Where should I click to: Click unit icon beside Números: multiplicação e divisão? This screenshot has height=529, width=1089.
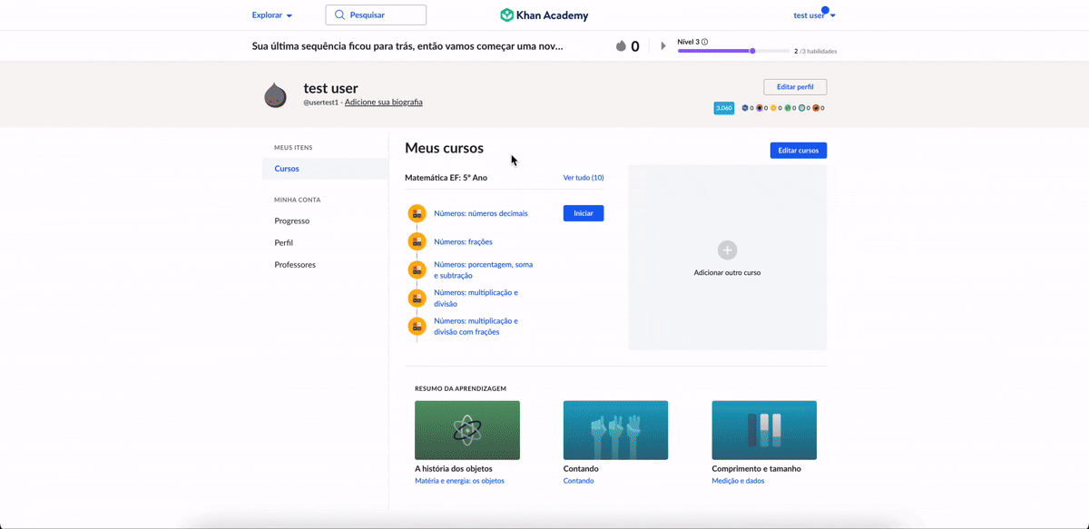[417, 298]
